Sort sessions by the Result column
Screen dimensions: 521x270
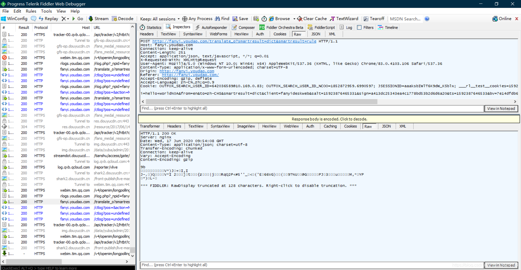pyautogui.click(x=24, y=27)
